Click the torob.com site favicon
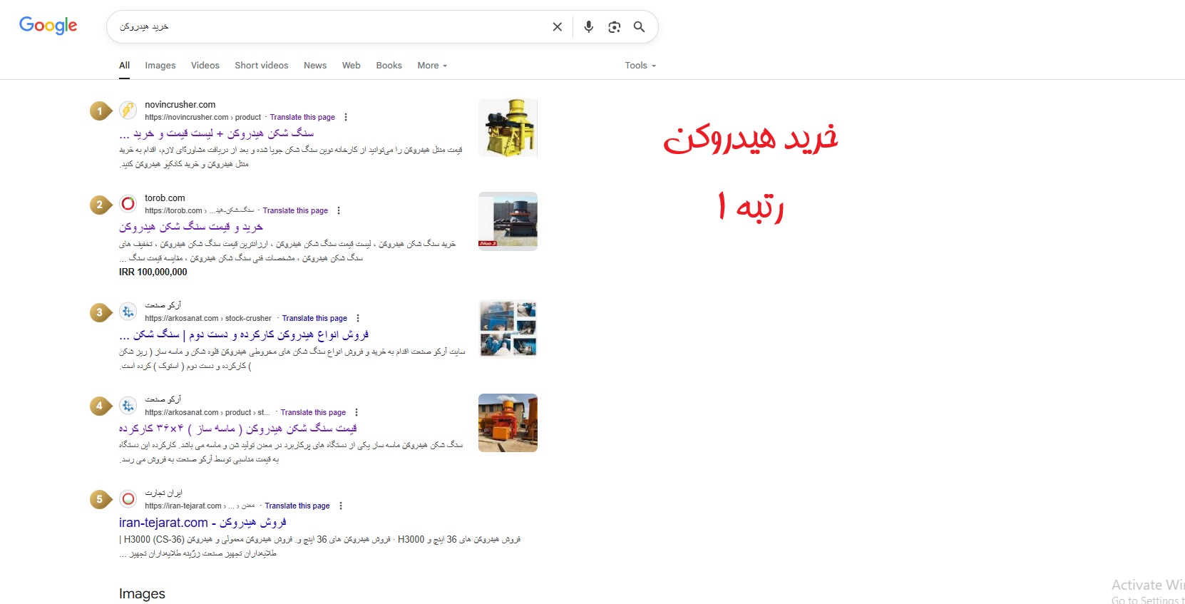 (x=128, y=203)
